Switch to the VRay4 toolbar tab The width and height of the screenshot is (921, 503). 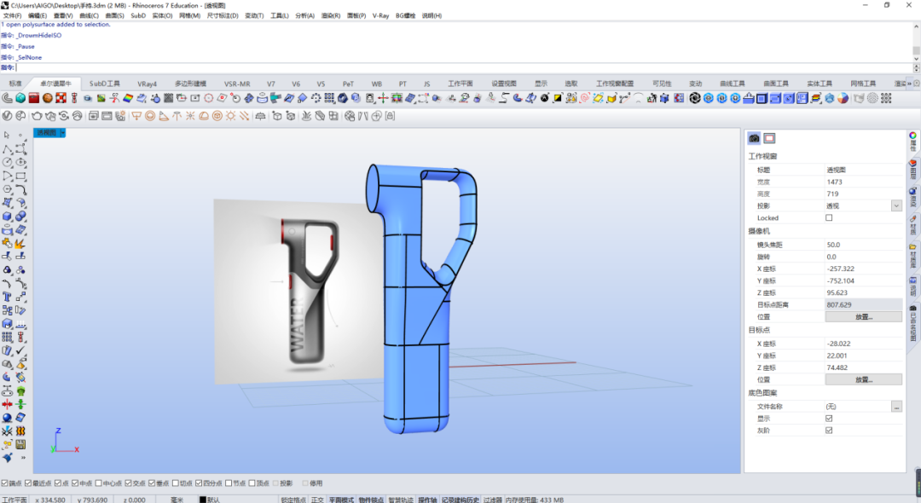tap(147, 84)
